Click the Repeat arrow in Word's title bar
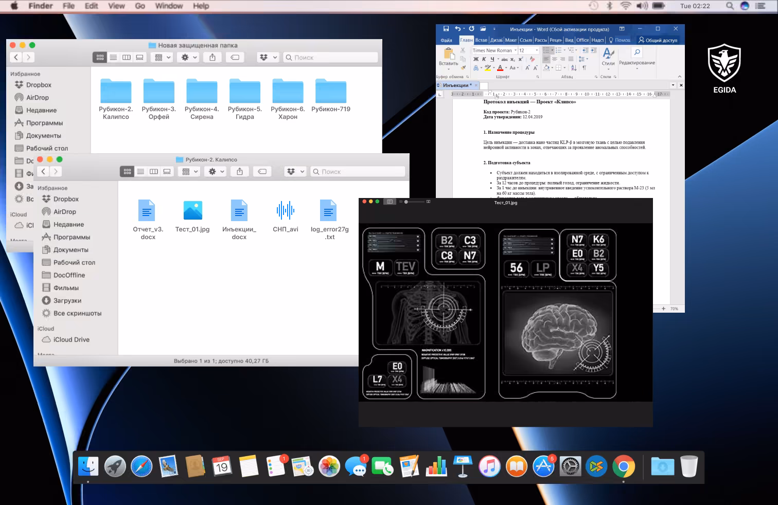This screenshot has width=778, height=505. [x=471, y=29]
